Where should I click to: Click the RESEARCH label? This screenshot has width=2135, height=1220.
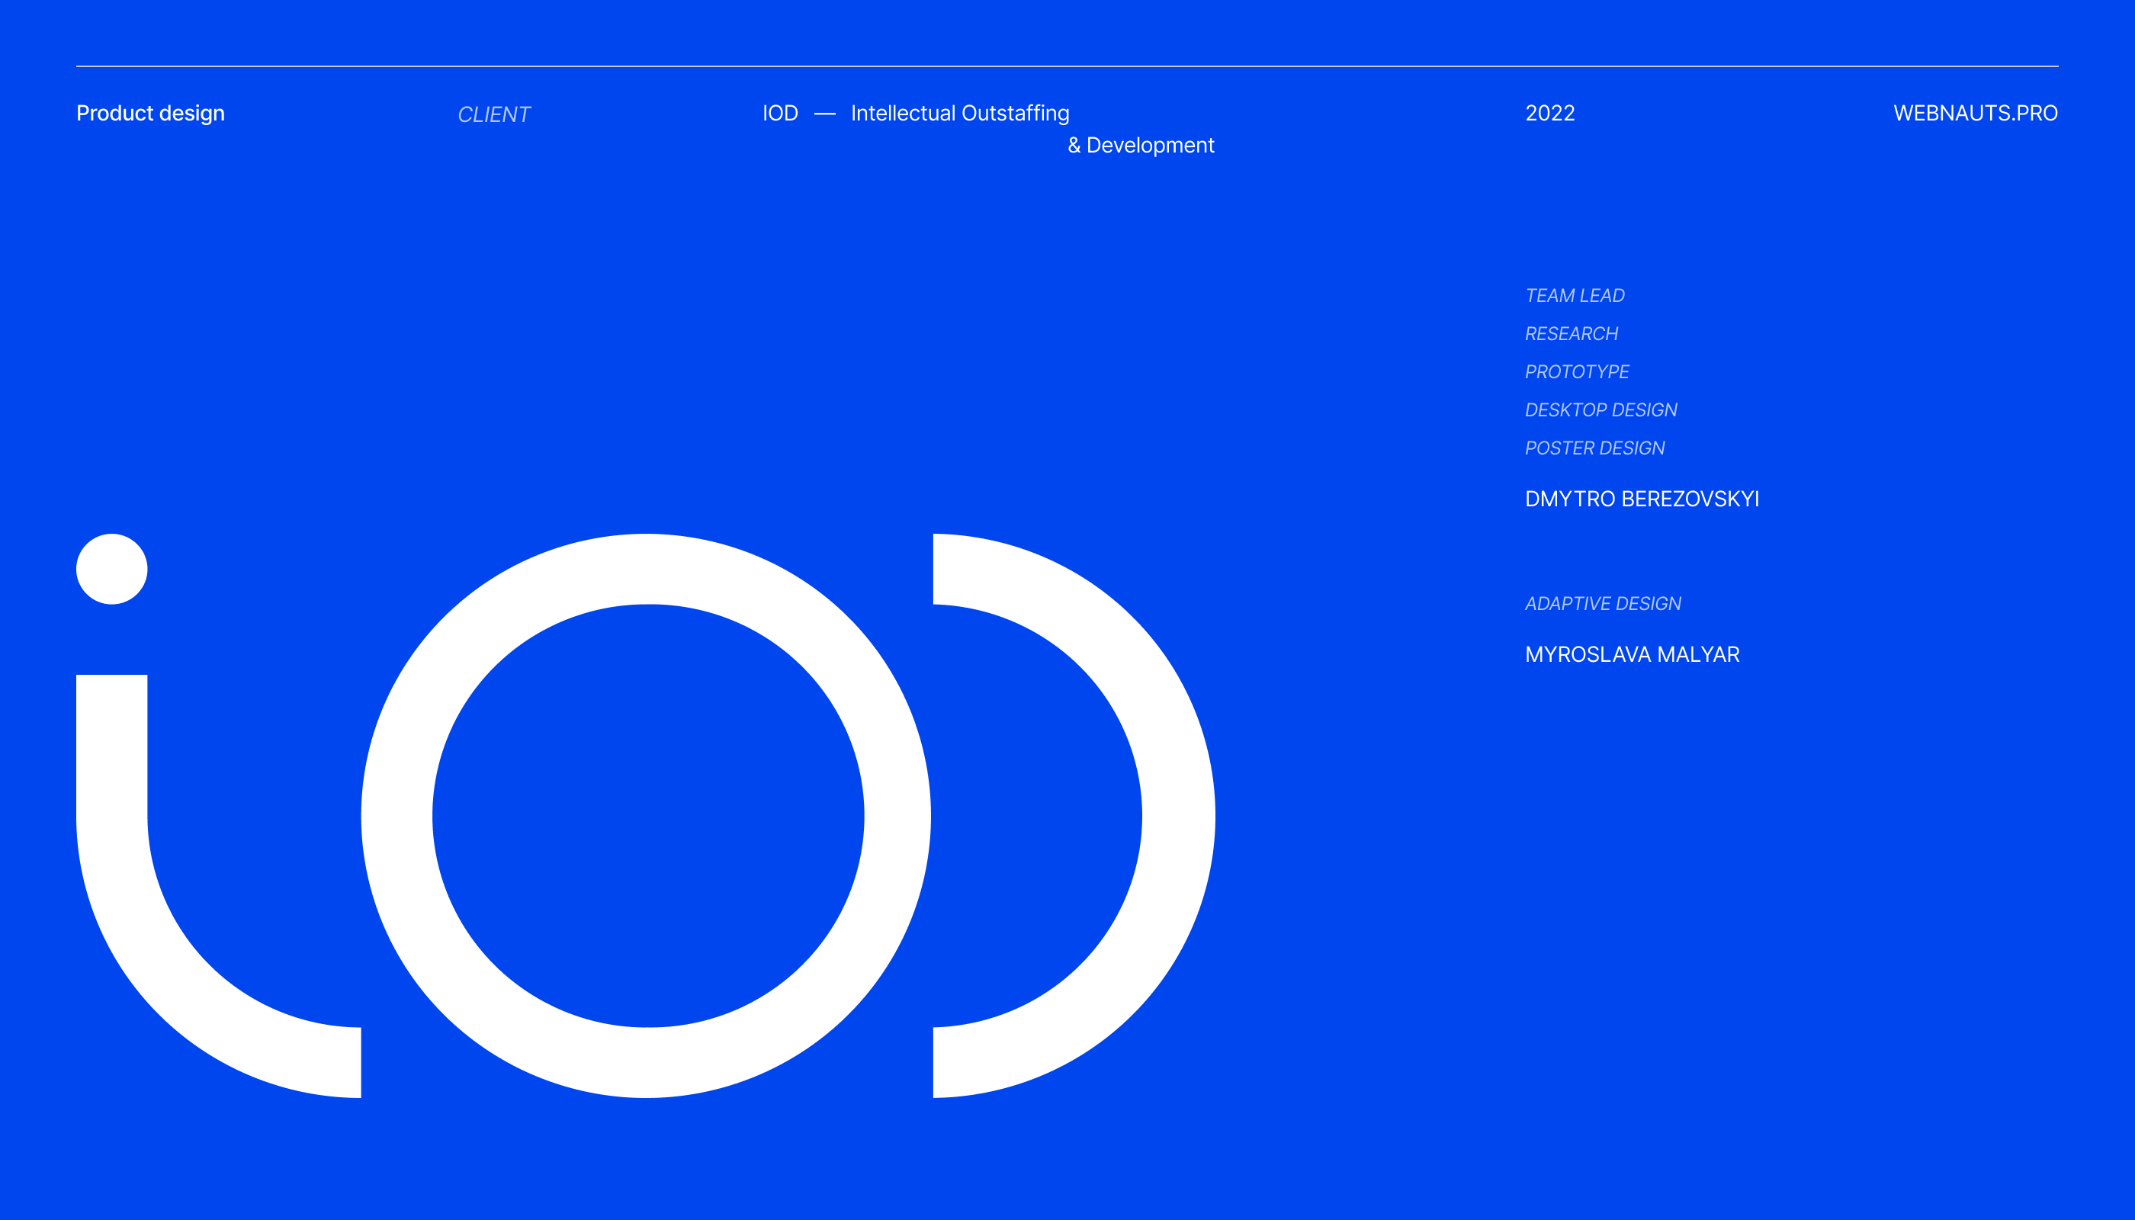1571,333
